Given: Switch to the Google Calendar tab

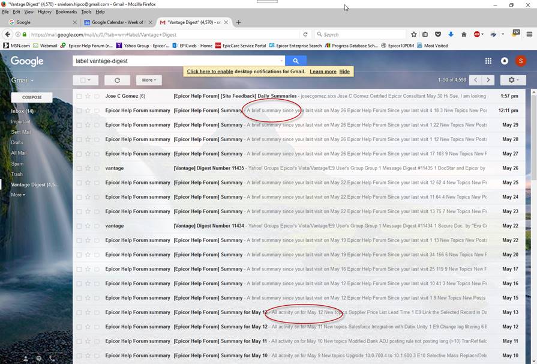Looking at the screenshot, I should [x=118, y=22].
